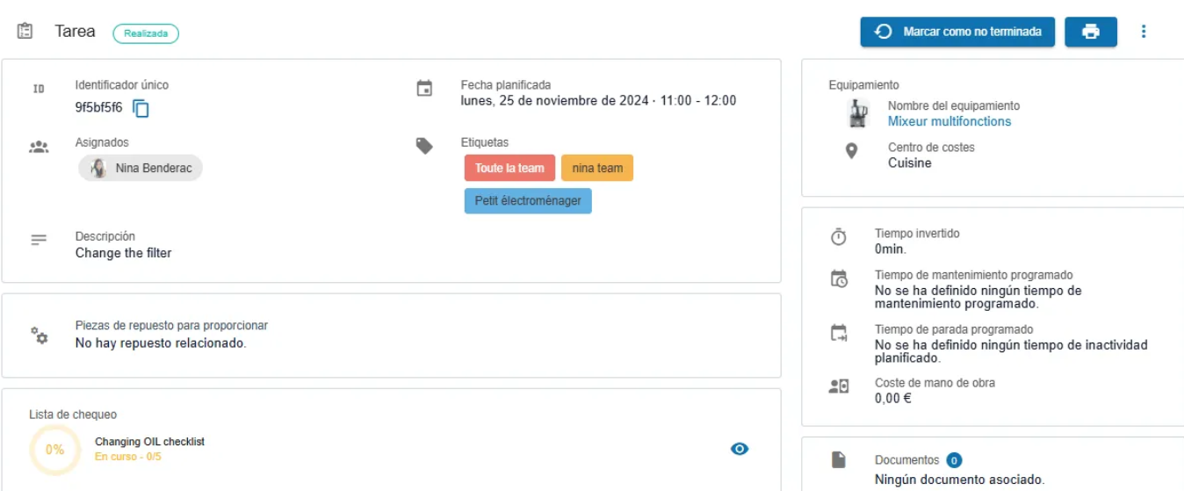This screenshot has width=1184, height=491.
Task: Click the Tarea clipboard icon
Action: pos(25,31)
